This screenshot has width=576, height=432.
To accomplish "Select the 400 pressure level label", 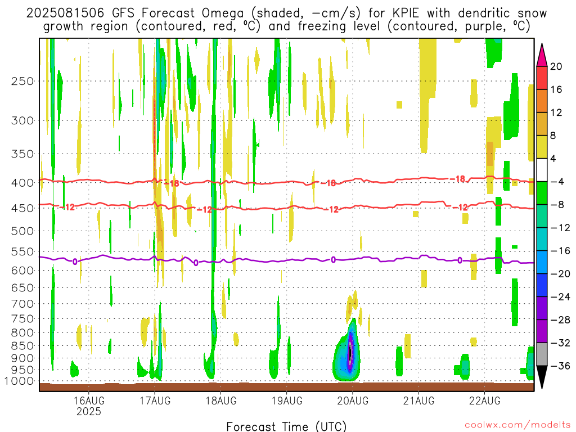I will [x=22, y=183].
